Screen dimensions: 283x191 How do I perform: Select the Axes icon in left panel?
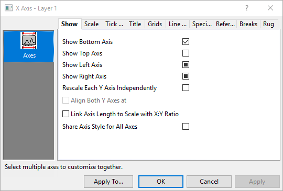coord(29,46)
